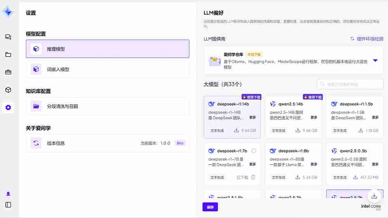Expand the LLM provider dropdown arrow
388x218 pixels.
[375, 60]
